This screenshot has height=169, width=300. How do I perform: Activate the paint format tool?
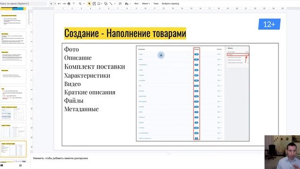coord(74,4)
